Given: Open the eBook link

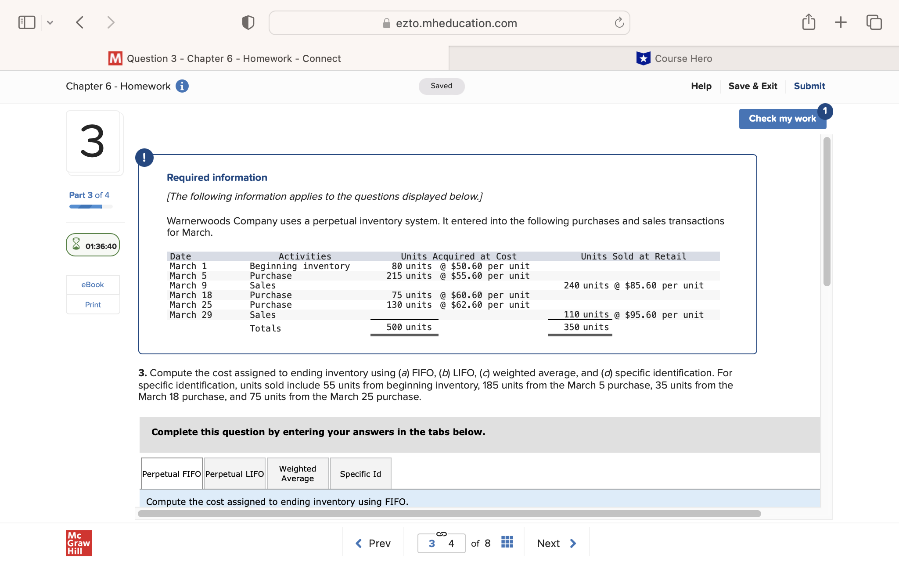Looking at the screenshot, I should click(92, 285).
